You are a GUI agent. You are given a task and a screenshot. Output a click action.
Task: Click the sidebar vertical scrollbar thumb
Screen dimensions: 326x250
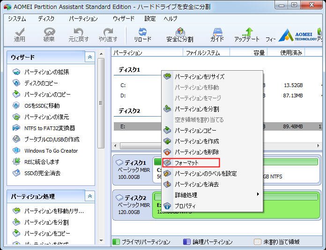[101, 103]
